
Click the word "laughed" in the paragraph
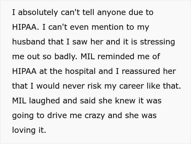coord(44,101)
